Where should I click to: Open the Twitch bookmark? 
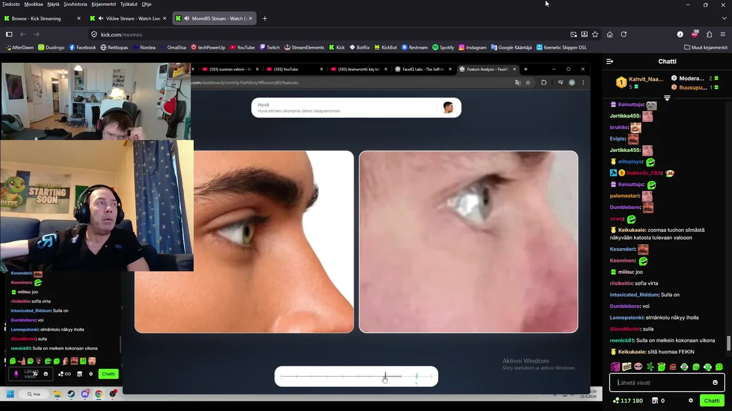pyautogui.click(x=269, y=47)
